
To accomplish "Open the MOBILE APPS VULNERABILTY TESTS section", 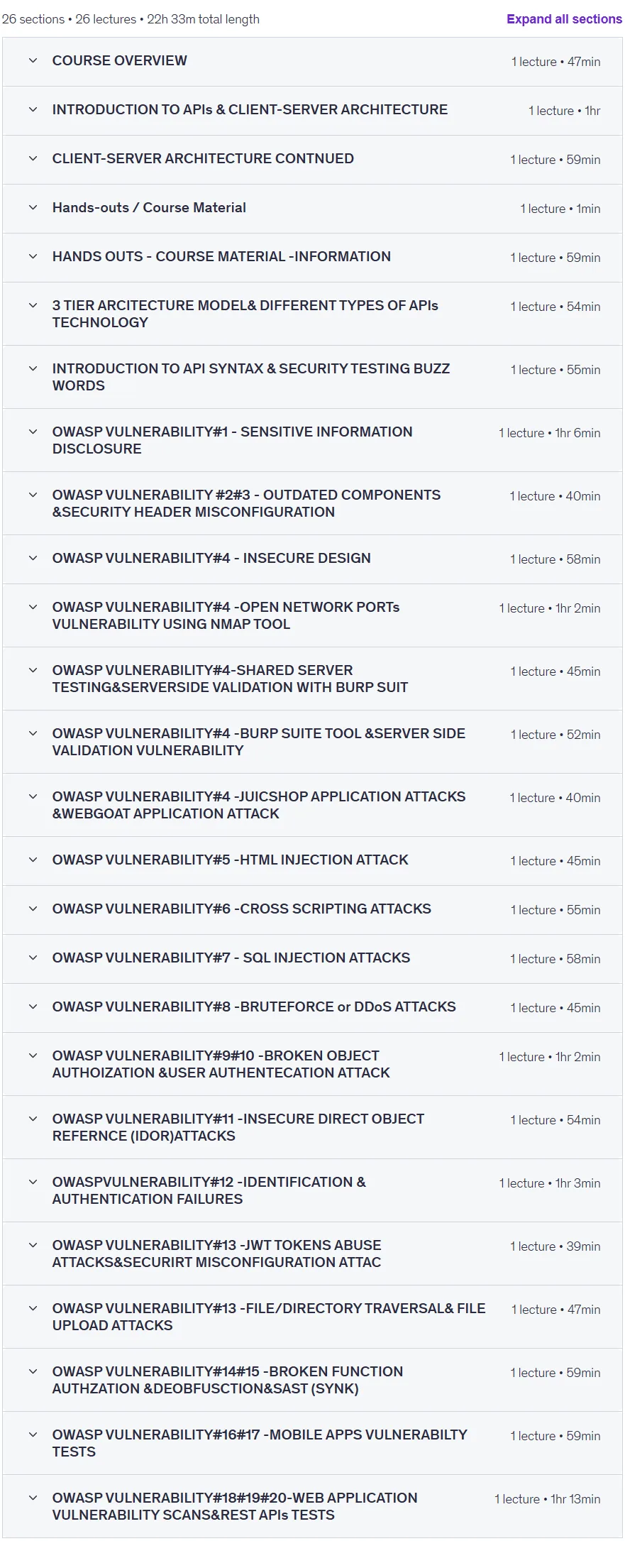I will (312, 1443).
